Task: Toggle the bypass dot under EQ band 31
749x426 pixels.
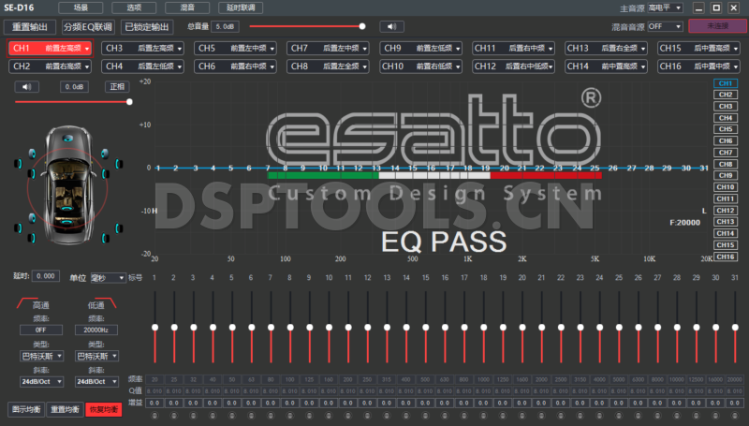Action: pos(735,416)
